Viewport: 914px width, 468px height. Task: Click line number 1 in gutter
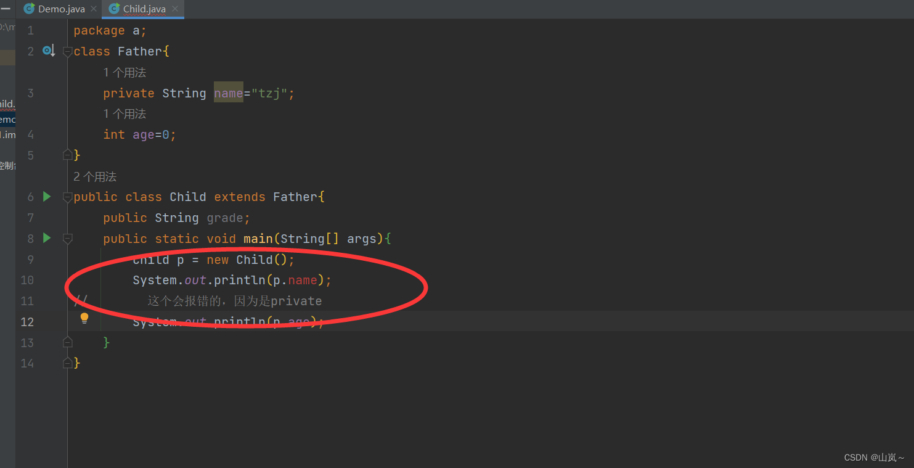coord(30,30)
